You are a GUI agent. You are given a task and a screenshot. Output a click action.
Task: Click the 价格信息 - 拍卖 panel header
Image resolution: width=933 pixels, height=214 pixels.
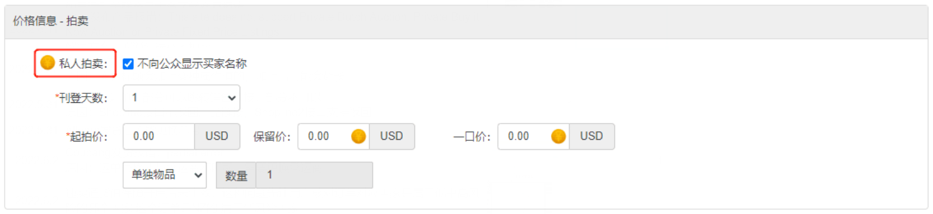coord(466,22)
